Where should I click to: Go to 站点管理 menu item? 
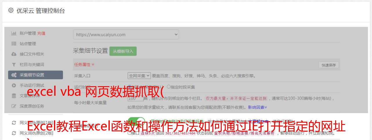28,44
